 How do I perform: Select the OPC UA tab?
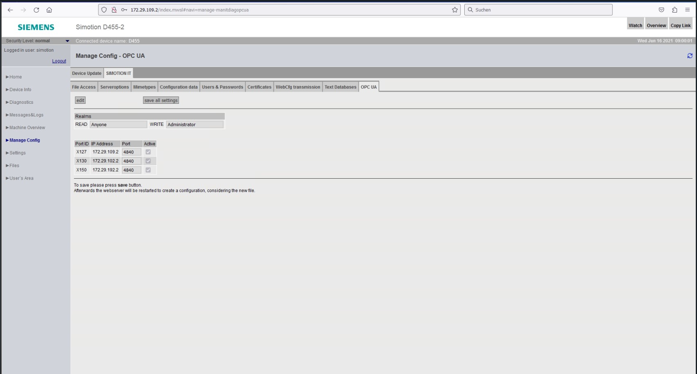click(x=369, y=87)
